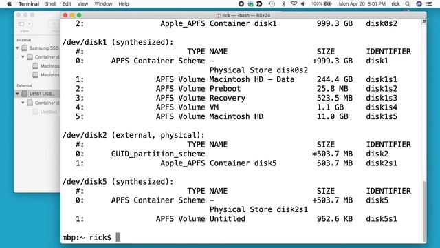Click the External section header
Screen dimensions: 440x248
coord(24,85)
